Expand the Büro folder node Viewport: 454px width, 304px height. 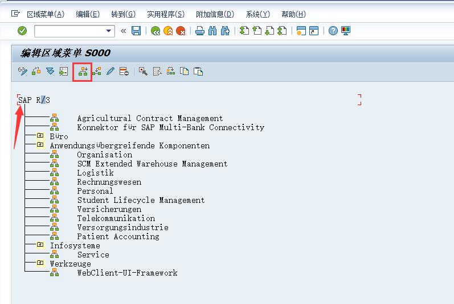click(40, 136)
